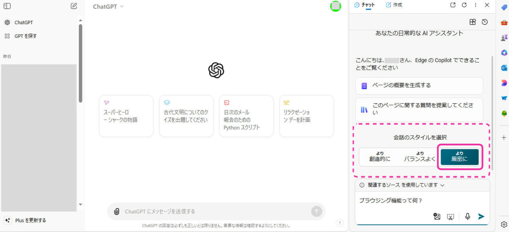Select the よりバランスよく conversation style

(x=420, y=157)
